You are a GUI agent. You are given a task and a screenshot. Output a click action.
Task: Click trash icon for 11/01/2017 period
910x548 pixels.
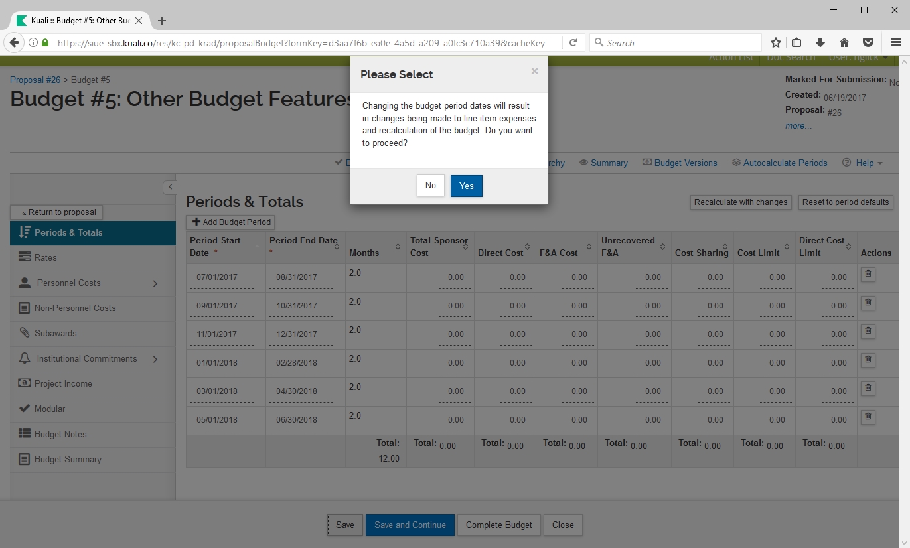click(x=868, y=331)
